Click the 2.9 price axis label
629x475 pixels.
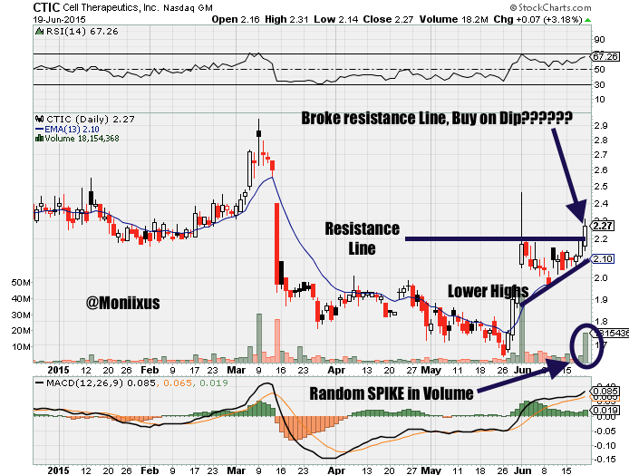(x=601, y=126)
